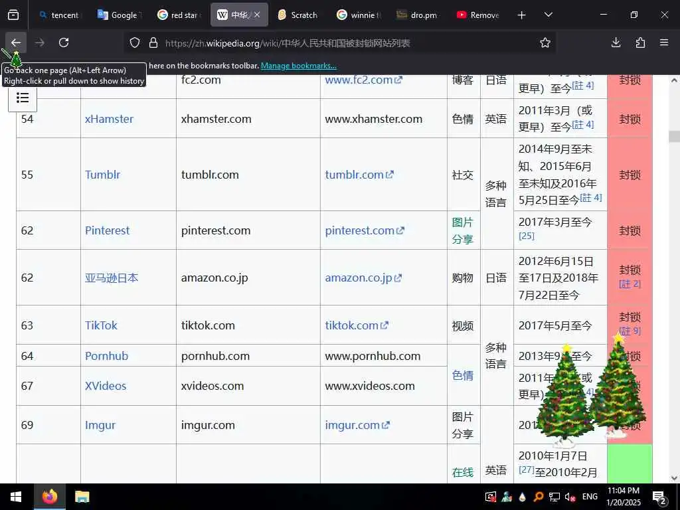Image resolution: width=680 pixels, height=510 pixels.
Task: Open muted volume icon in system tray
Action: coord(570,497)
